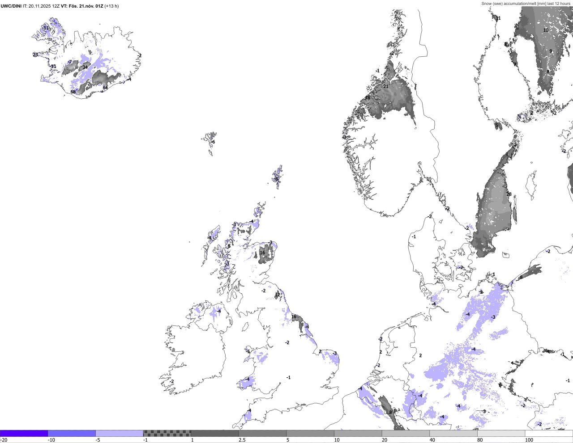Click the 34 value in central Iceland
This screenshot has height=443, width=573.
coord(85,68)
